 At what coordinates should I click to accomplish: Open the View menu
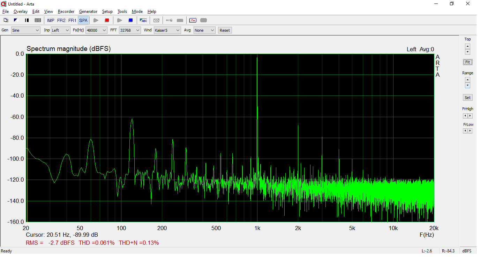point(49,12)
